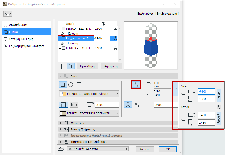The width and height of the screenshot is (225, 155).
Task: Close the column settings dialog
Action: [x=175, y=4]
